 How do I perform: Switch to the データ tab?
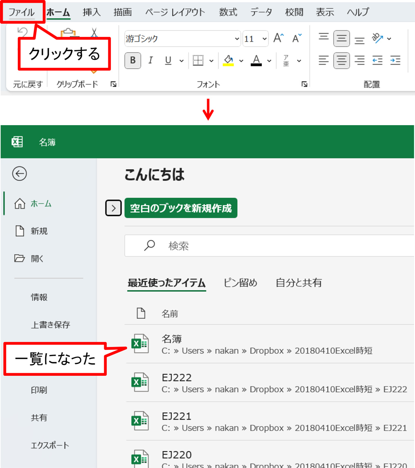(261, 12)
